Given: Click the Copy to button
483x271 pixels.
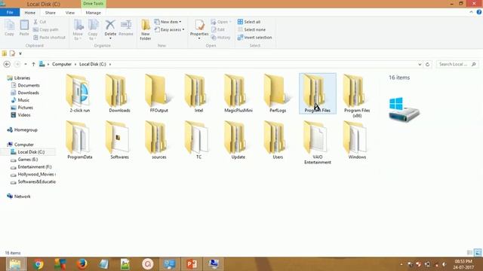Looking at the screenshot, I should (93, 30).
